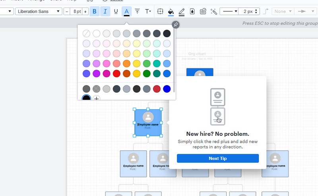Open the text options dropdown
318x196 pixels.
(148, 11)
